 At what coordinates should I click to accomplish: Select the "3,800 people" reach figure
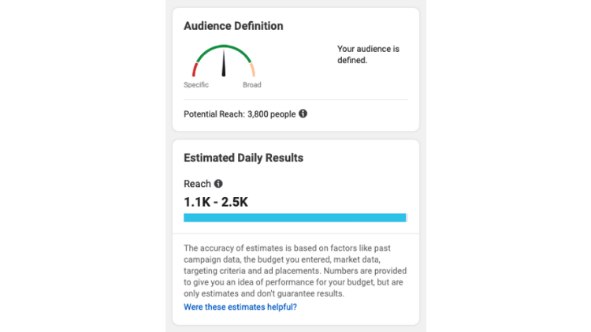pos(272,114)
